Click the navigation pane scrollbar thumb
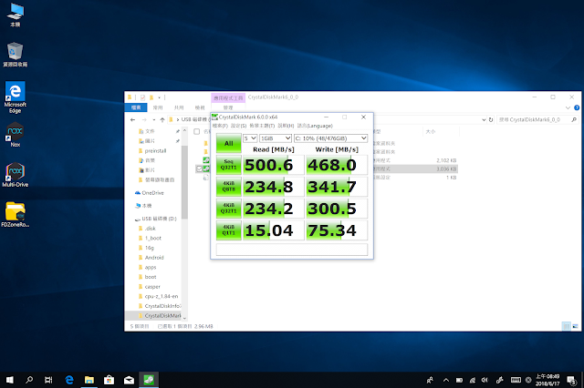Screen dimensions: 584x388 click(184, 182)
